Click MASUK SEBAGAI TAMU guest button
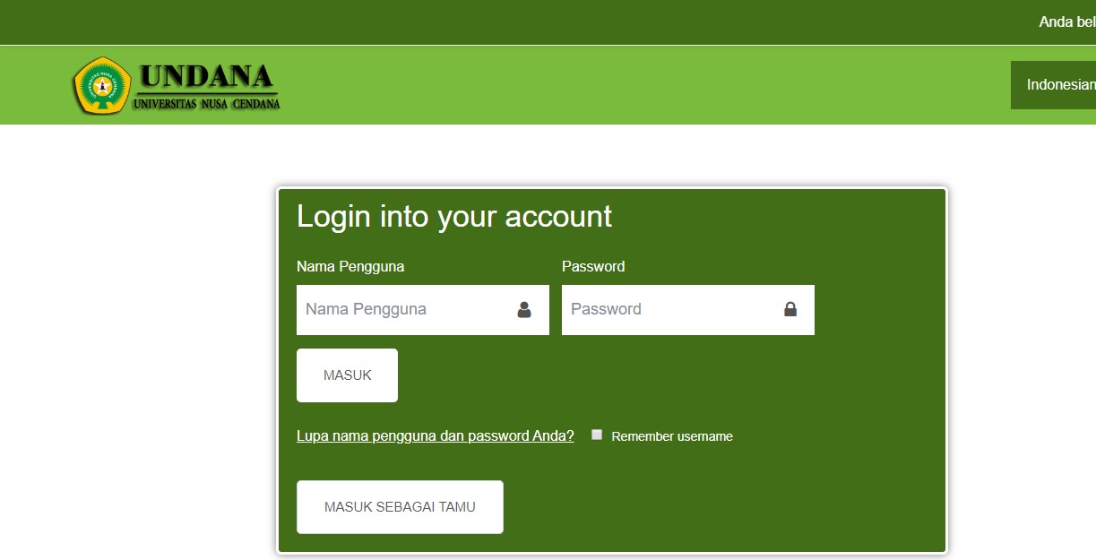 [400, 507]
